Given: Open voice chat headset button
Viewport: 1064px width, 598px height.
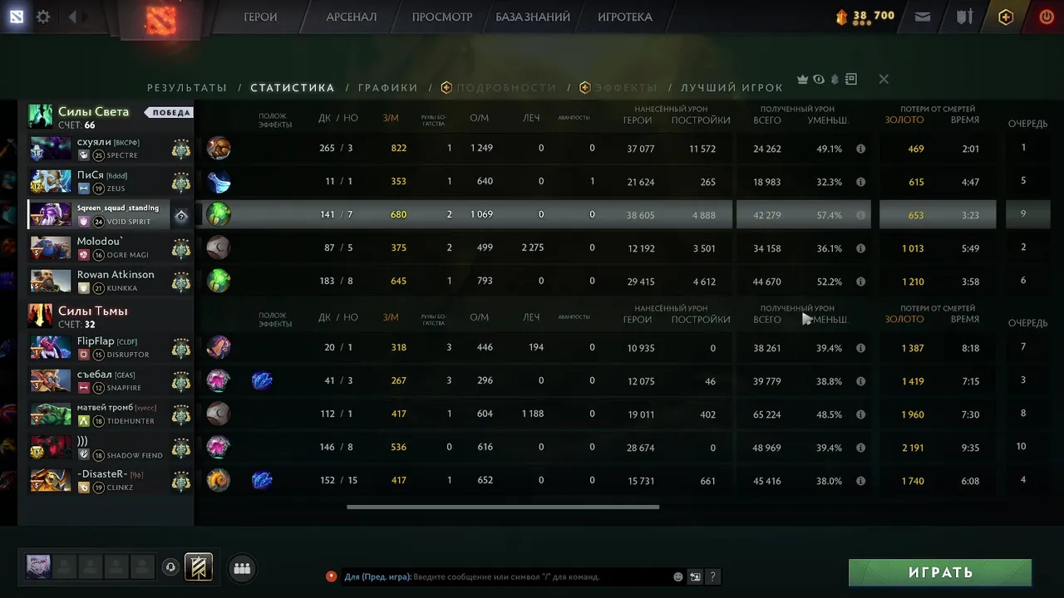Looking at the screenshot, I should tap(170, 567).
